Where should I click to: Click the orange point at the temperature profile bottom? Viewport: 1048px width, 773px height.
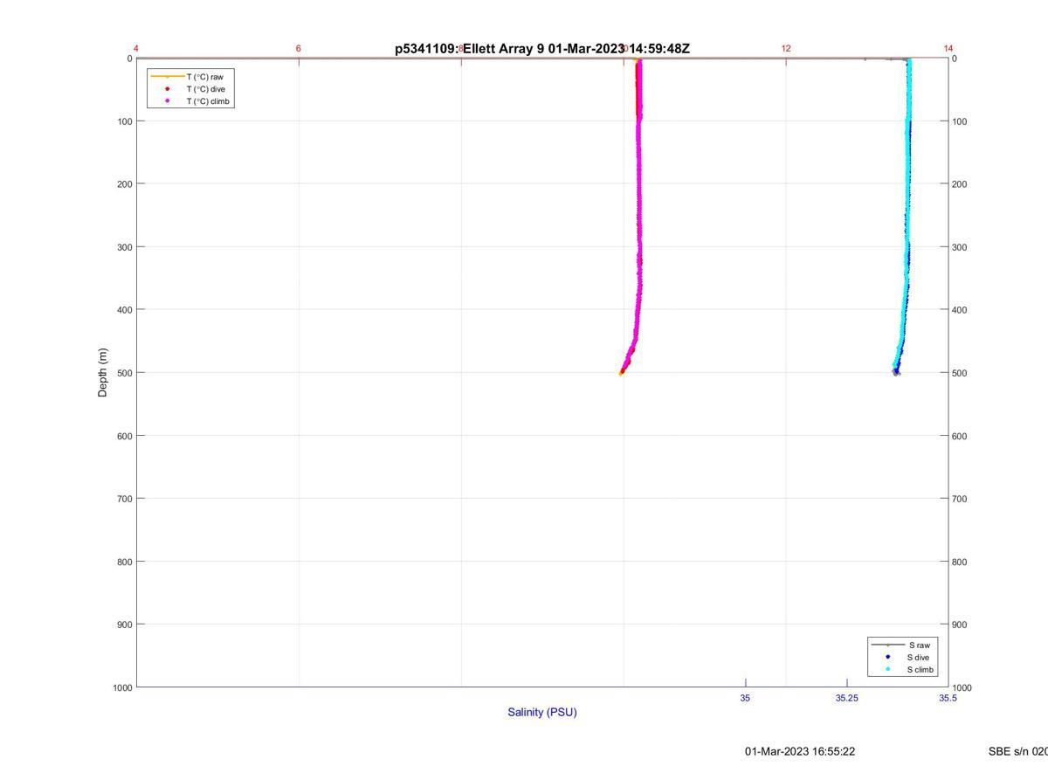(621, 373)
